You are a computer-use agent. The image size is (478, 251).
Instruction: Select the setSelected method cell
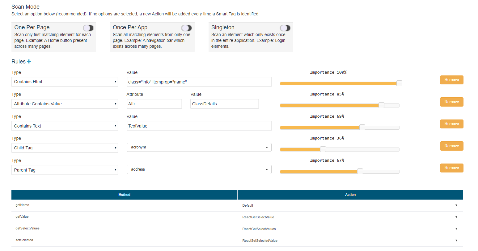tap(125, 240)
